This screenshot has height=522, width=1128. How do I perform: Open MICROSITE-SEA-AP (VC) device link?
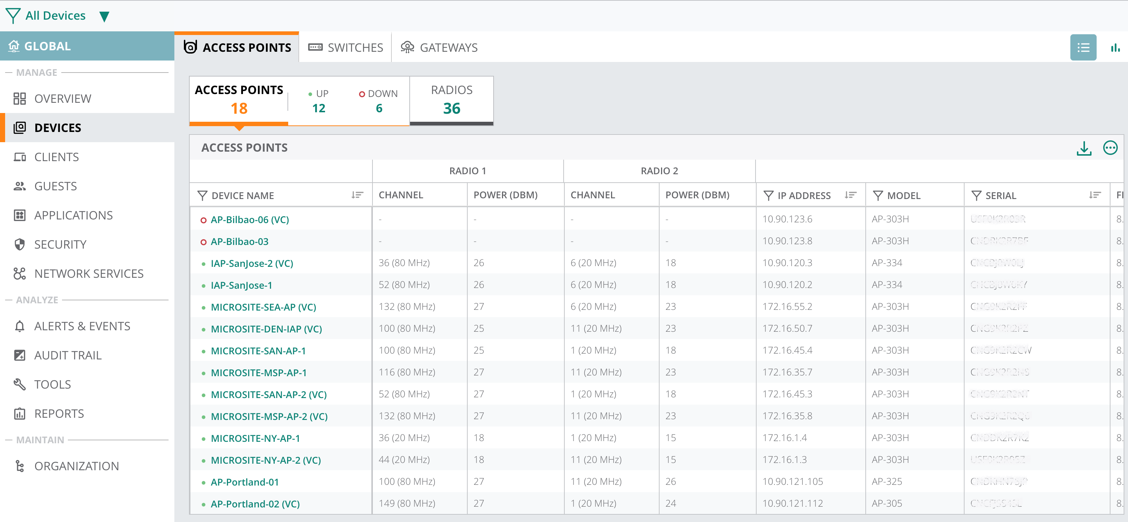(263, 307)
